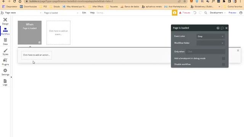Click the browser home button

[20, 1]
